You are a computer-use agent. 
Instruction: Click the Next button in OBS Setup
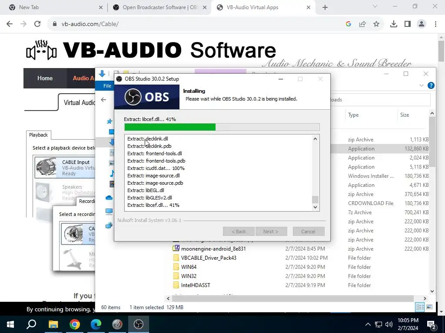[271, 232]
